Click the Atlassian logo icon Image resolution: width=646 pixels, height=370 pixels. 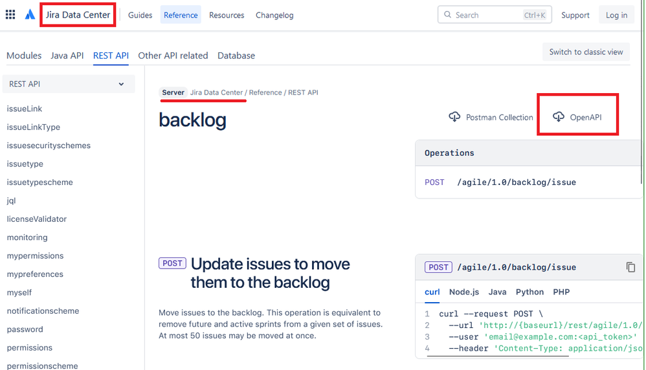(x=30, y=15)
